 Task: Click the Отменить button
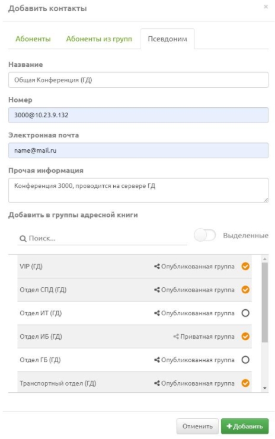coord(197,426)
